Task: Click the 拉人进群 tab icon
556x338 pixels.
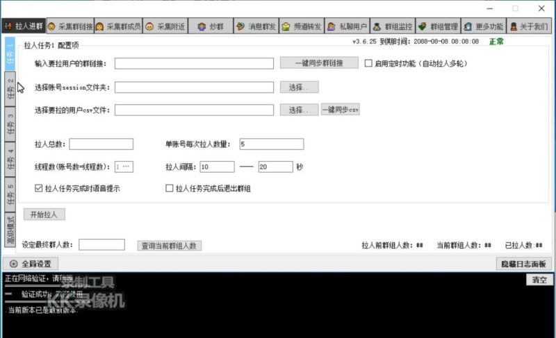Action: [8, 26]
